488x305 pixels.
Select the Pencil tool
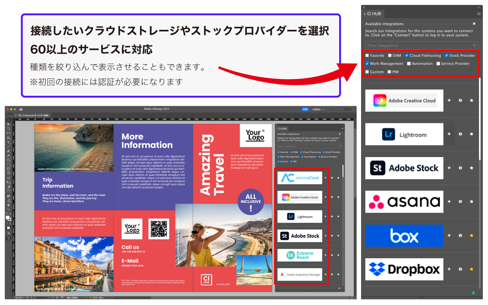point(9,156)
